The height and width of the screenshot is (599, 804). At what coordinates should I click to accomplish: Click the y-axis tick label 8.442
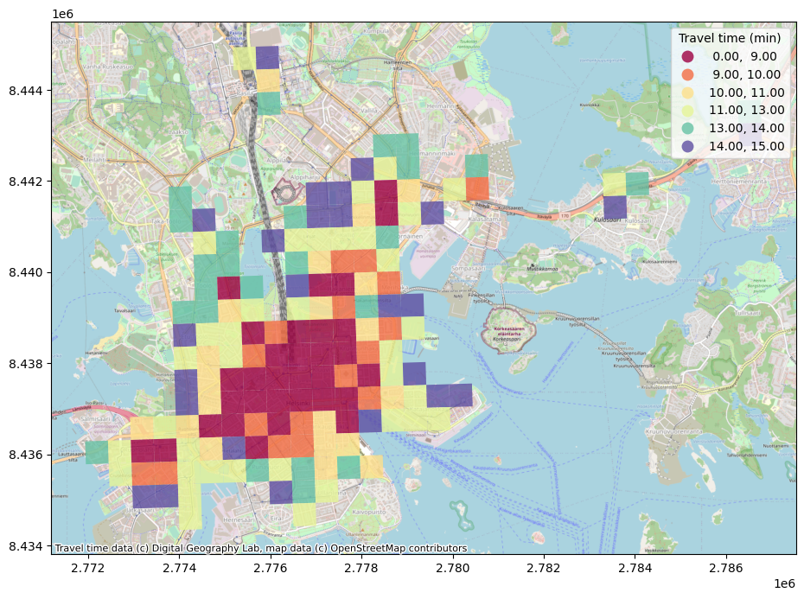point(27,182)
